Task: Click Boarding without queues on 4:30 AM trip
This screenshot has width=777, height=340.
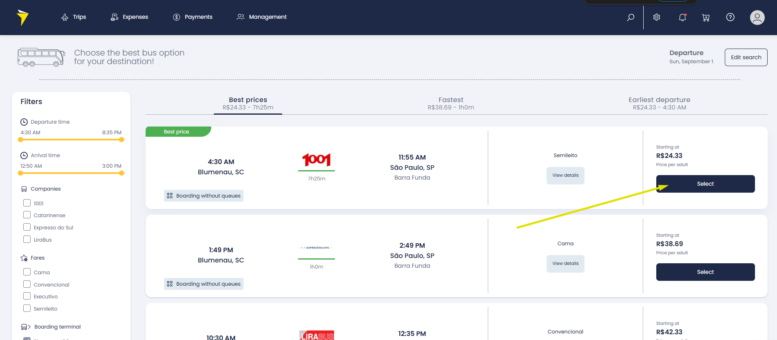Action: (x=204, y=196)
